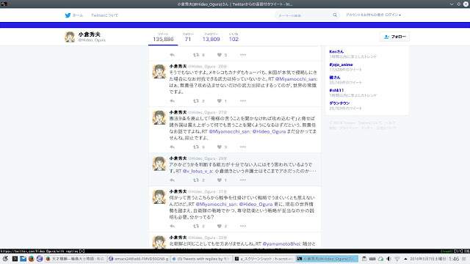Open the フォロワー 13,809 tab
470x264 pixels.
pos(211,37)
